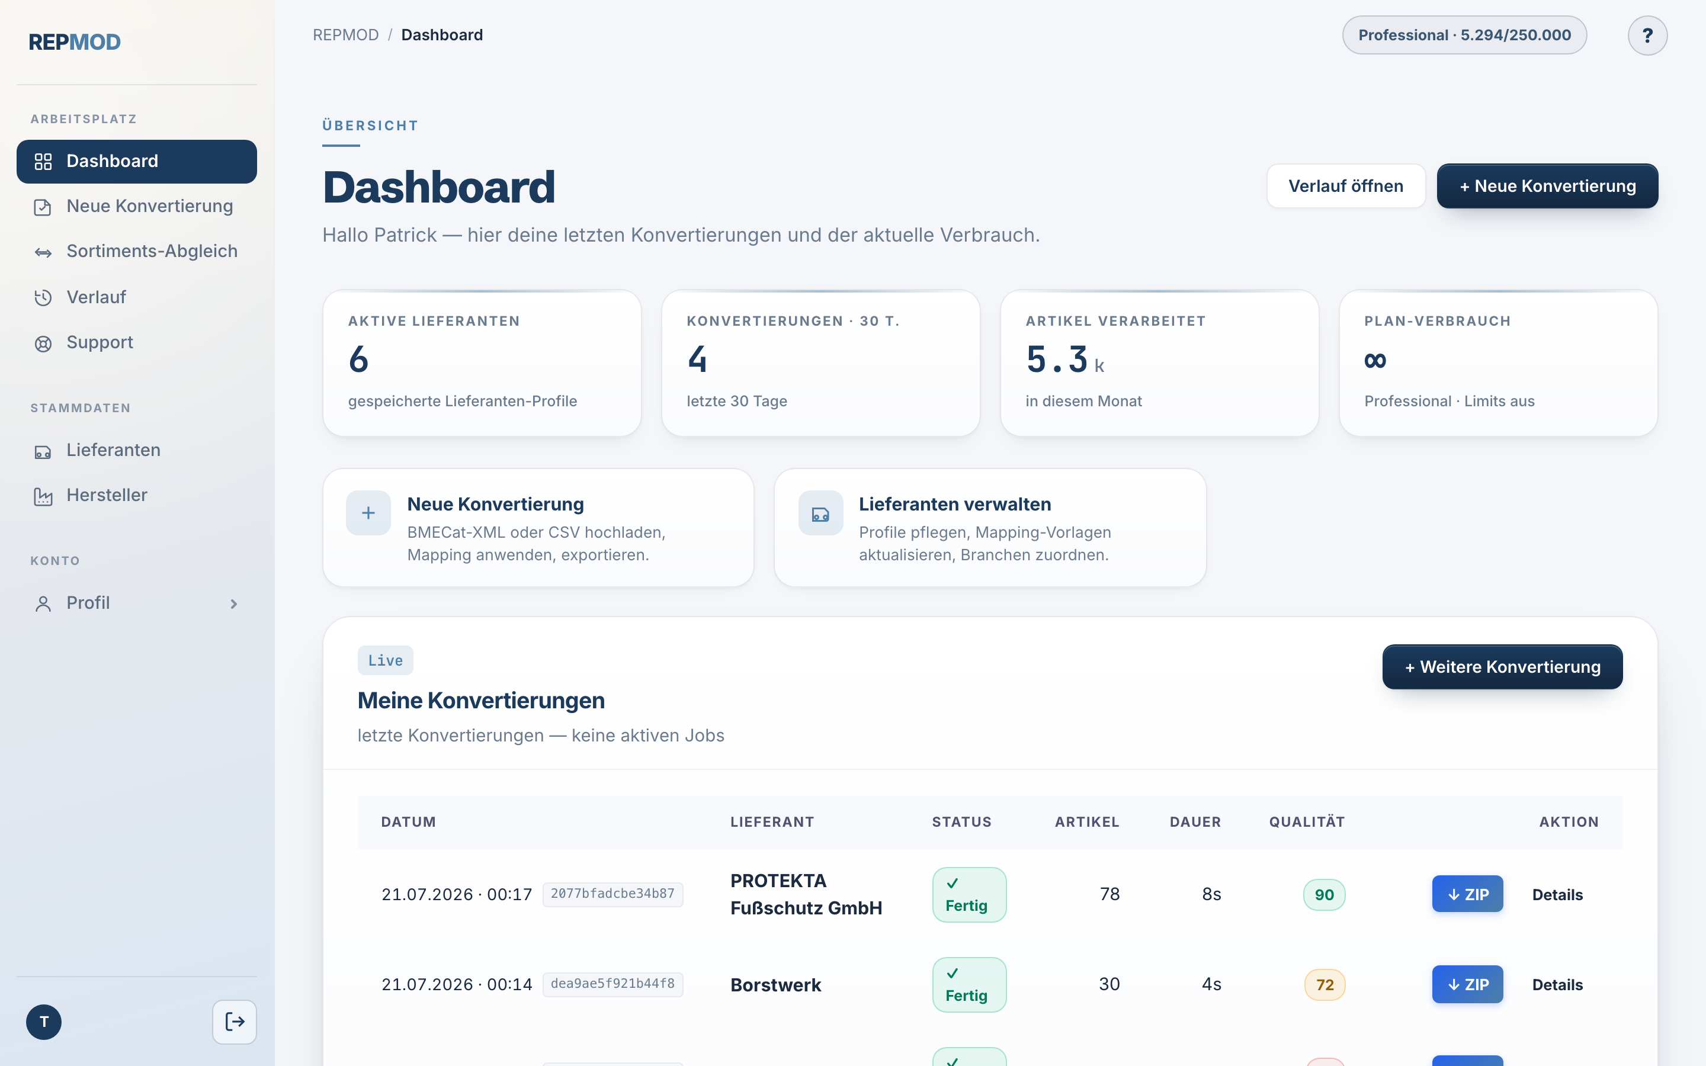Image resolution: width=1706 pixels, height=1066 pixels.
Task: Click the Konvertierungen 30 T. stat card
Action: 820,363
